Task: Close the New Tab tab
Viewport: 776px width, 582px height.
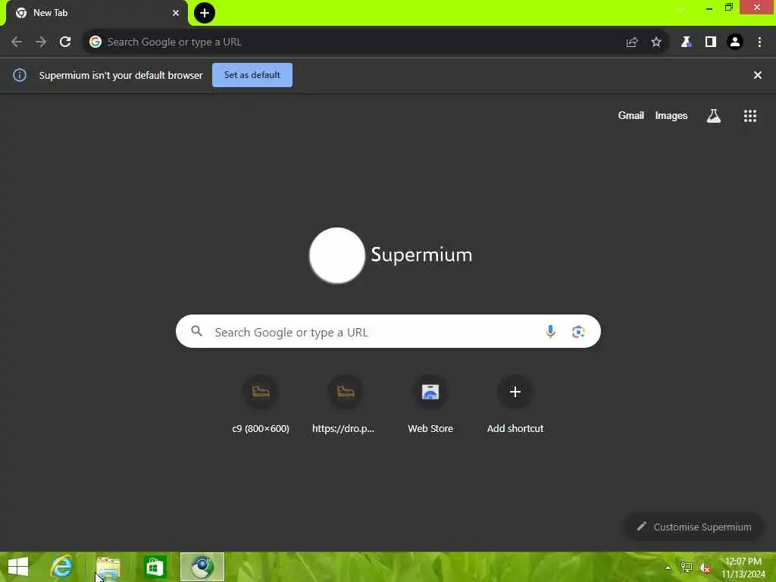Action: pyautogui.click(x=176, y=13)
